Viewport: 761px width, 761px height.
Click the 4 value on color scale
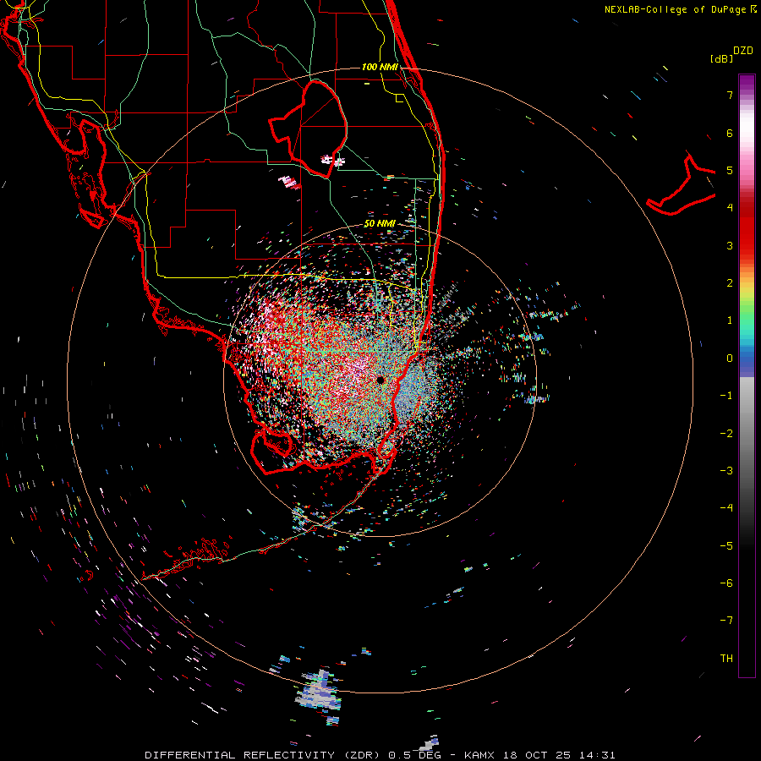(730, 208)
